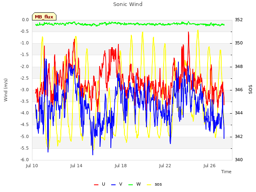Select the yellow sos legend swatch
Image resolution: width=256 pixels, height=192 pixels.
coord(149,185)
